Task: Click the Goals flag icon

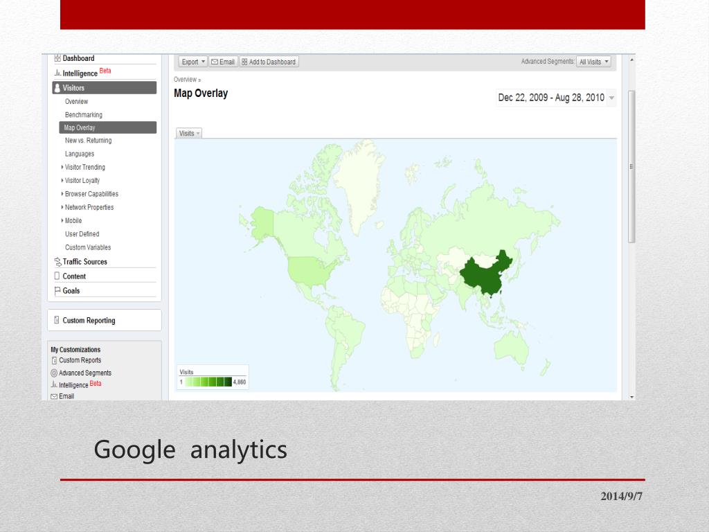Action: pyautogui.click(x=57, y=291)
